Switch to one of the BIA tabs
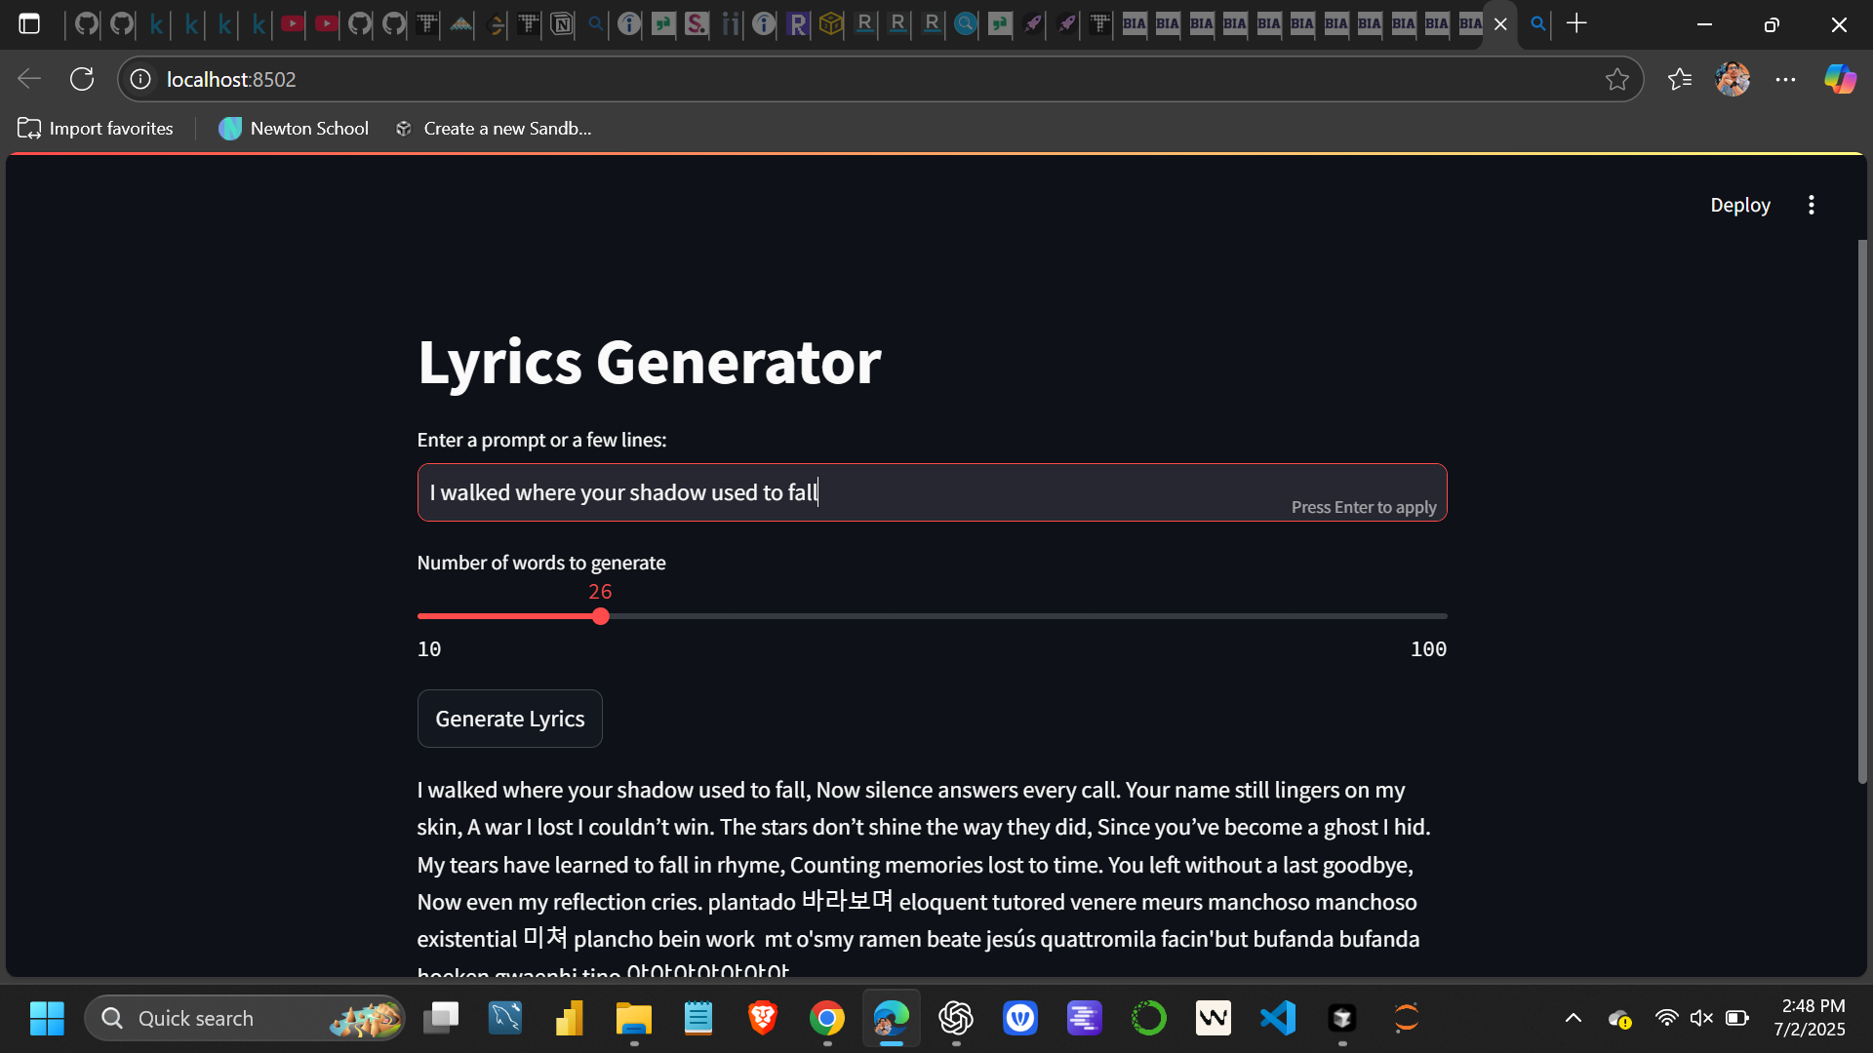 (x=1268, y=24)
